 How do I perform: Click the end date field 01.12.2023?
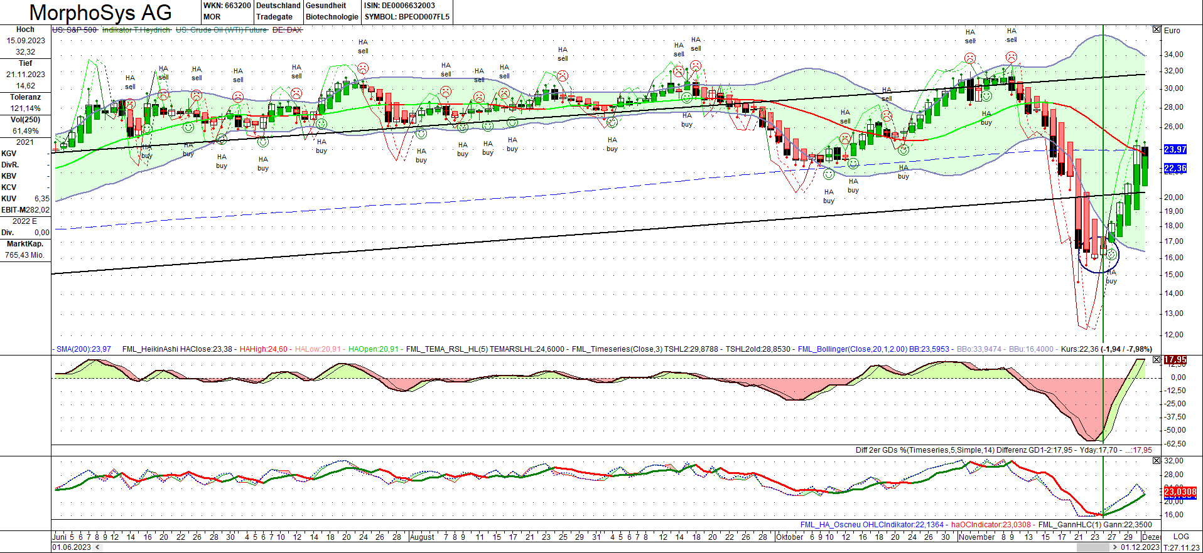tap(1140, 547)
